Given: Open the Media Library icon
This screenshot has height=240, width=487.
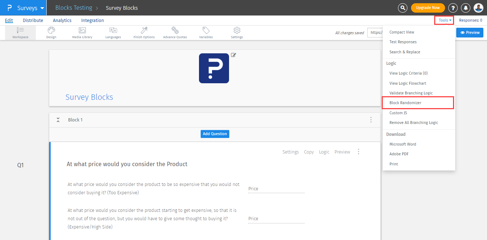Looking at the screenshot, I should 82,31.
